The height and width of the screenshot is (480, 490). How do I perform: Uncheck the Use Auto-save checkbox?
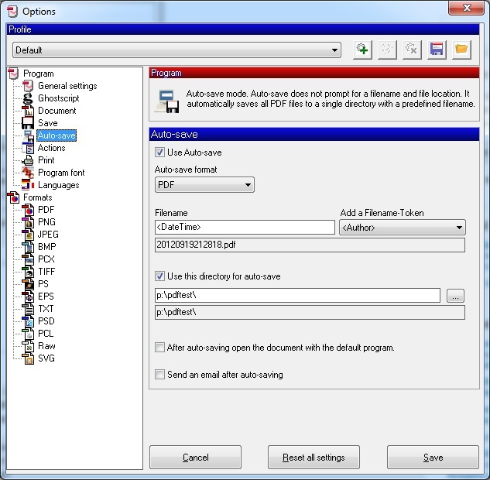coord(159,153)
